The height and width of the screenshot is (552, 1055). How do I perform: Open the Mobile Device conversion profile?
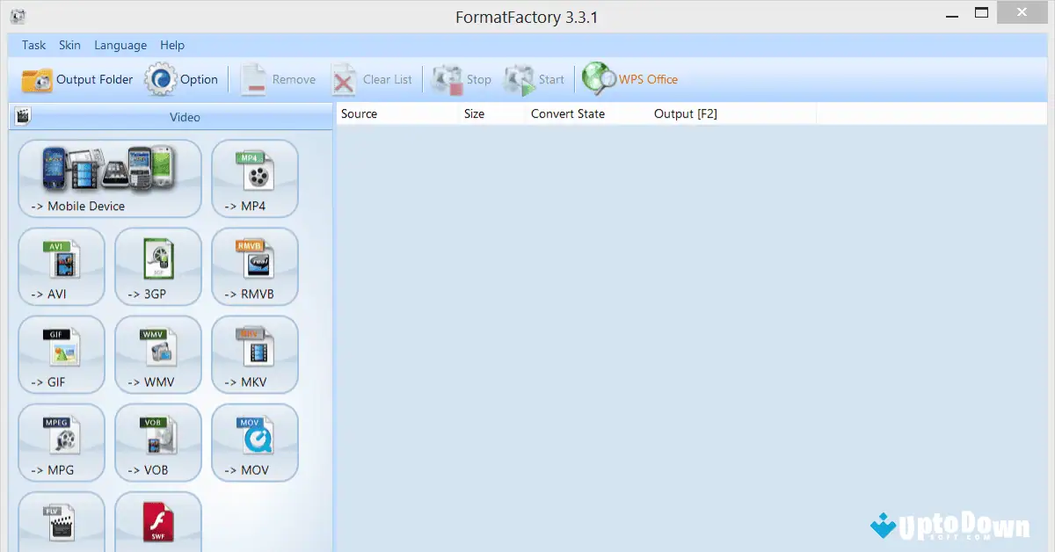click(x=109, y=178)
